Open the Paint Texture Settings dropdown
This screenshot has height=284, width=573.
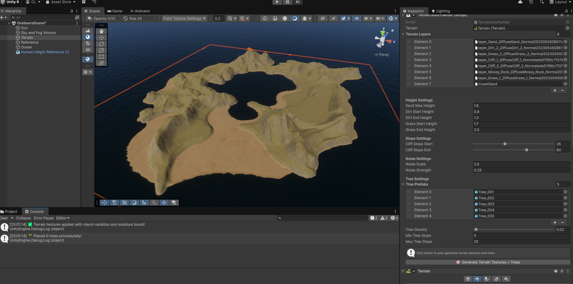184,18
